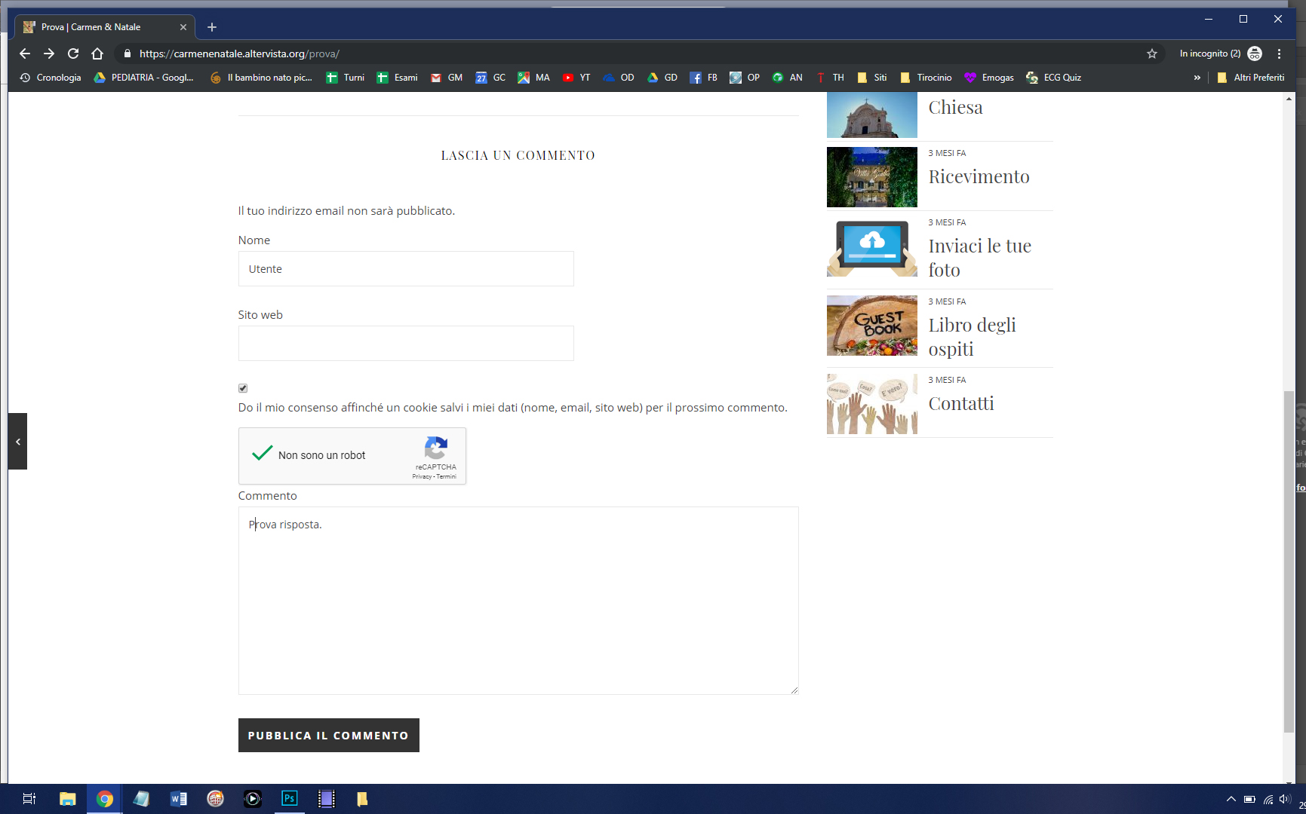This screenshot has width=1306, height=814.
Task: Open Word from the taskbar
Action: [x=179, y=799]
